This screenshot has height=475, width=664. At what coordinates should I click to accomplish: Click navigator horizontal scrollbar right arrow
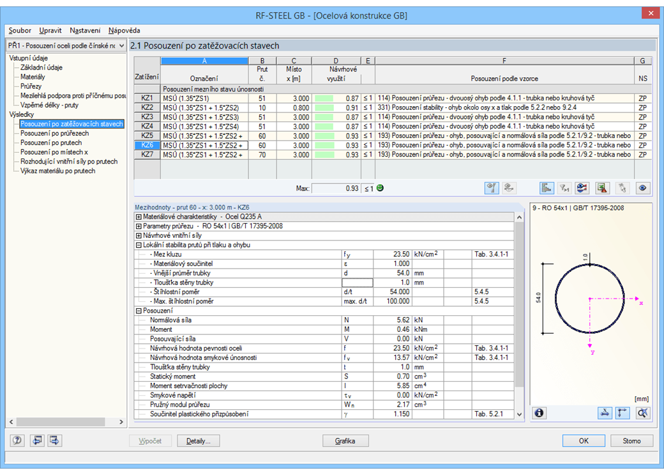pyautogui.click(x=121, y=421)
